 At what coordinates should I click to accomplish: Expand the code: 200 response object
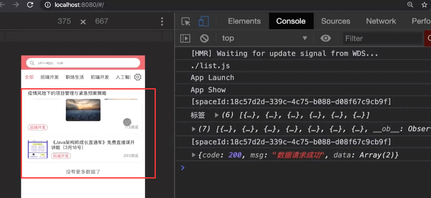click(194, 155)
